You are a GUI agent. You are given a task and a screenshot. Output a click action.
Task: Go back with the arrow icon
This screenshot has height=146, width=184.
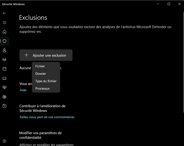[x=4, y=13]
